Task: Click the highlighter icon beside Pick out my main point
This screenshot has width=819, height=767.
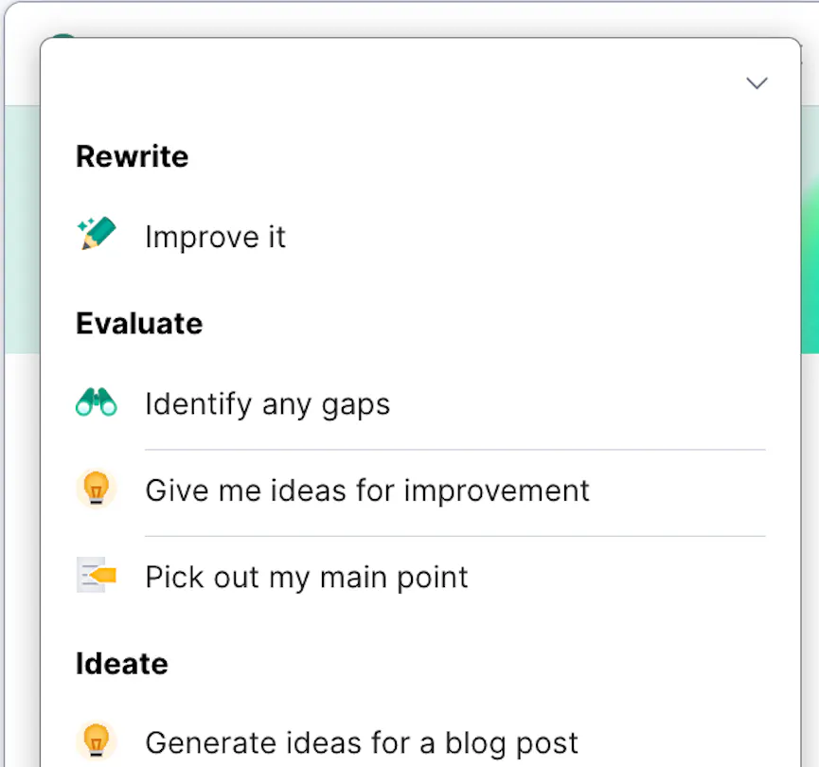Action: pos(97,575)
